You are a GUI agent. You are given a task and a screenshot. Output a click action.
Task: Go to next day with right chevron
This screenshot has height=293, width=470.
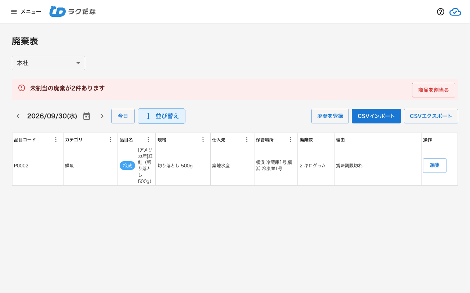coord(102,116)
